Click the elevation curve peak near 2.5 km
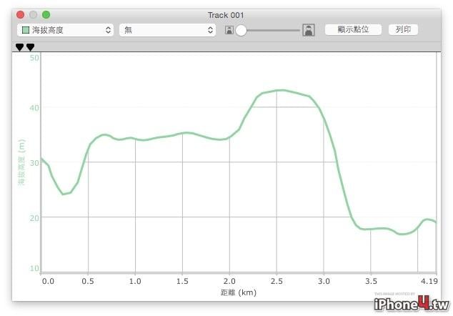The height and width of the screenshot is (316, 453). 282,91
